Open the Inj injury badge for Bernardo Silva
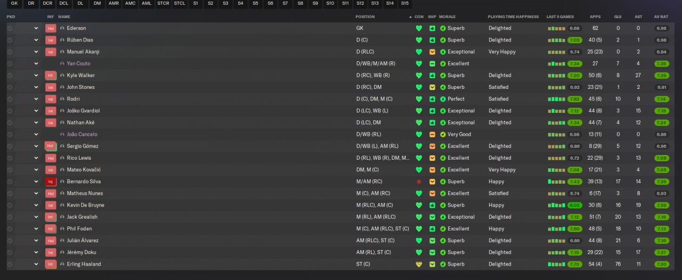Image resolution: width=682 pixels, height=280 pixels. [x=51, y=182]
